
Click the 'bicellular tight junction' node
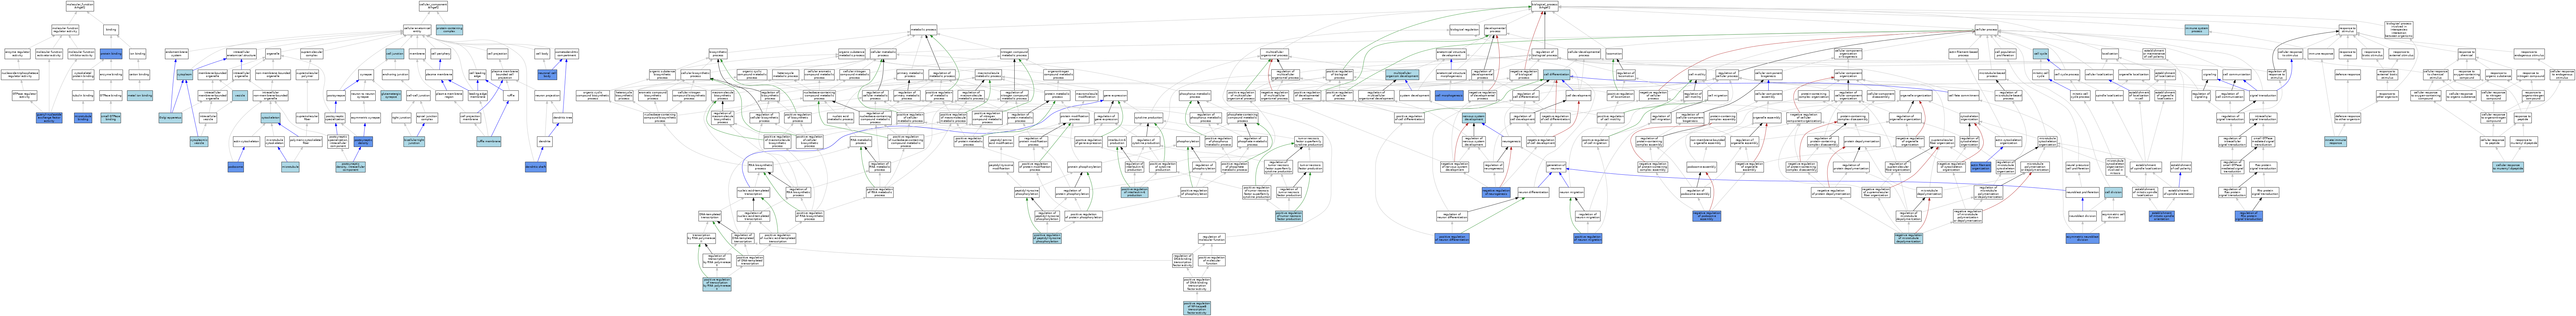pyautogui.click(x=414, y=142)
